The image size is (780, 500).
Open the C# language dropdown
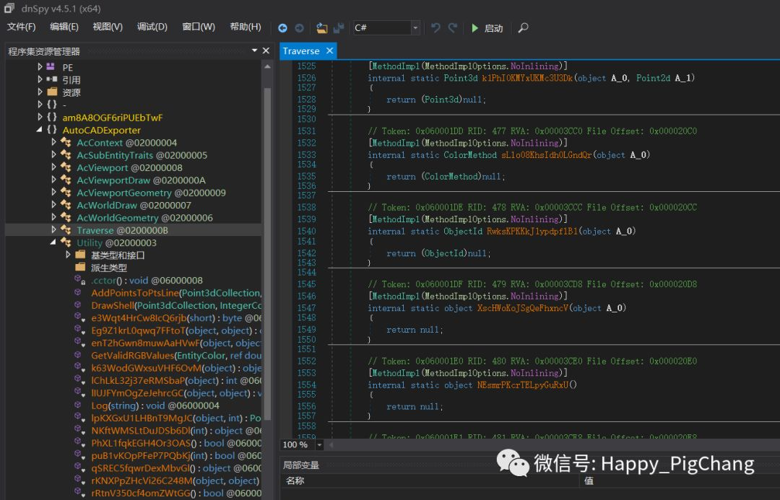pos(415,28)
